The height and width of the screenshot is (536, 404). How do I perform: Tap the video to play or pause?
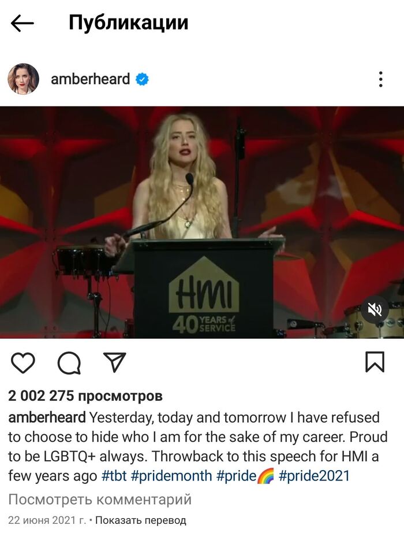click(x=202, y=222)
